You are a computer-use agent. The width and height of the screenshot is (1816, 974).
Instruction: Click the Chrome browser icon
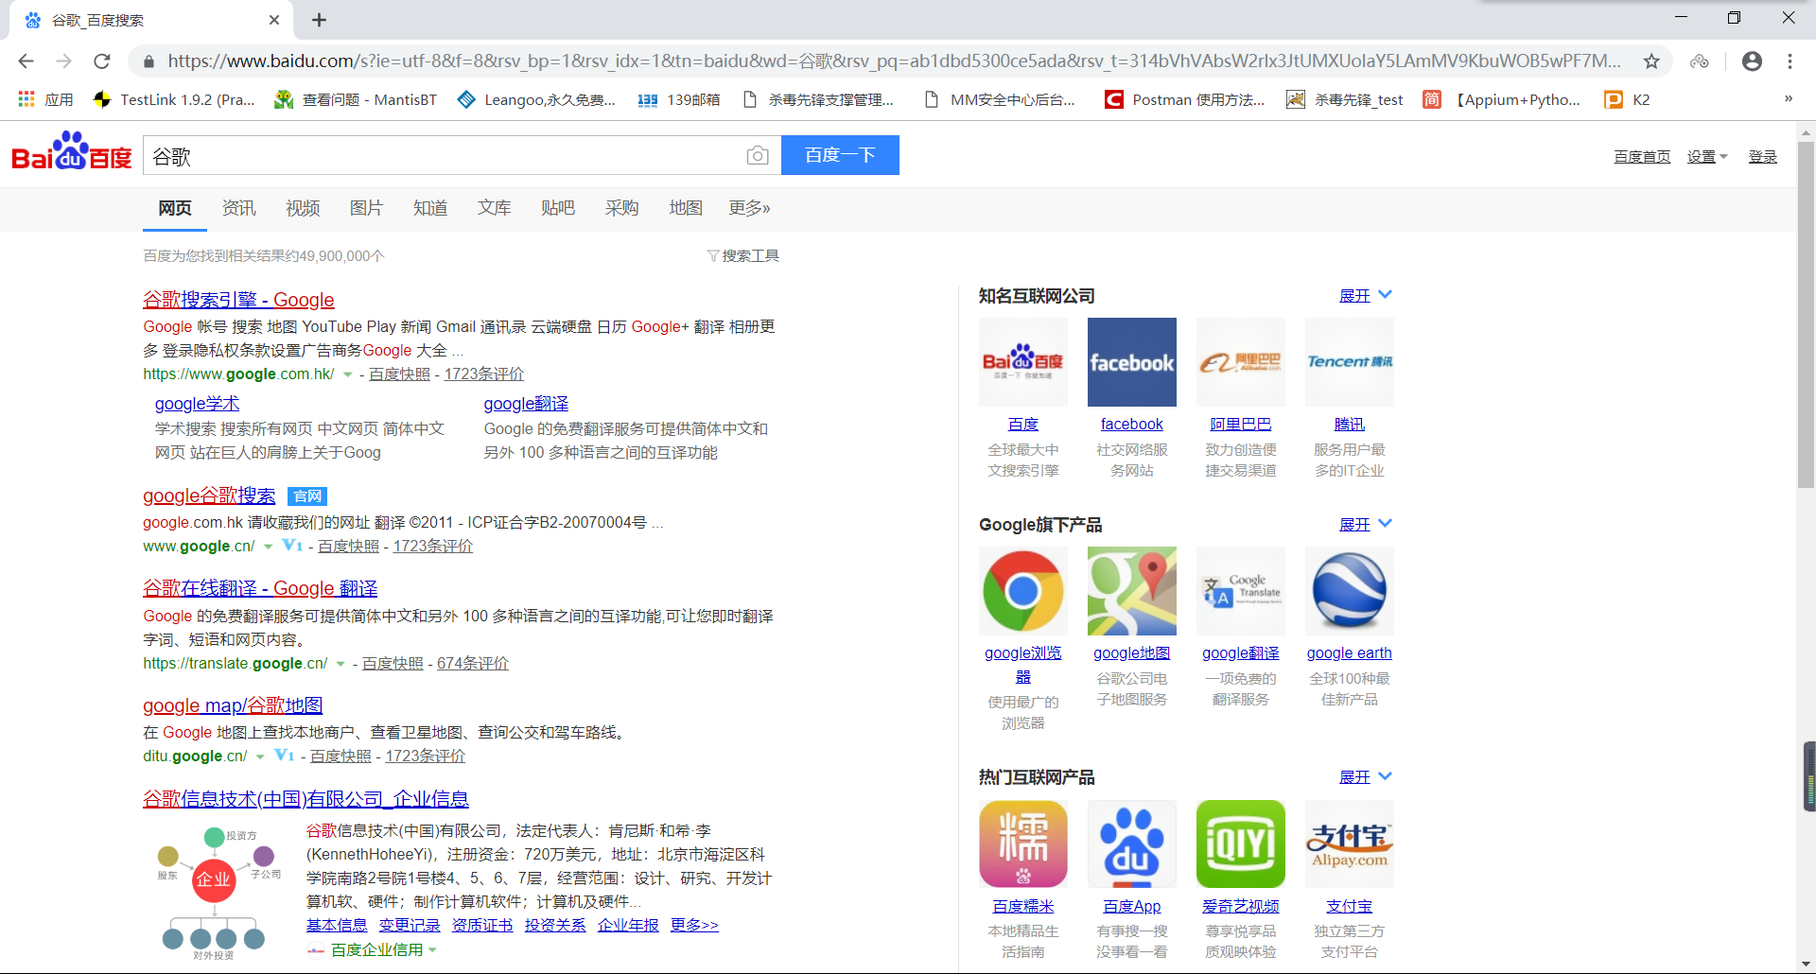coord(1023,591)
